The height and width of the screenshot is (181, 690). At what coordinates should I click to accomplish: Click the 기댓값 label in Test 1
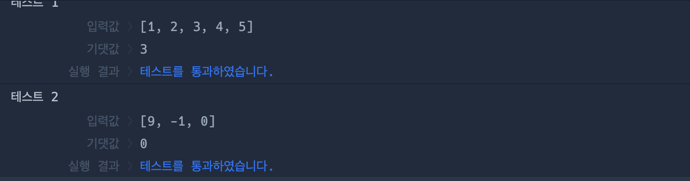point(103,49)
